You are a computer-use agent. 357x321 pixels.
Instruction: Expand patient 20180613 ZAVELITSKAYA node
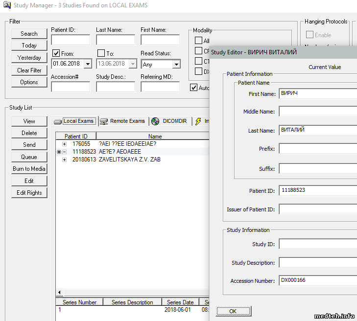pyautogui.click(x=65, y=160)
